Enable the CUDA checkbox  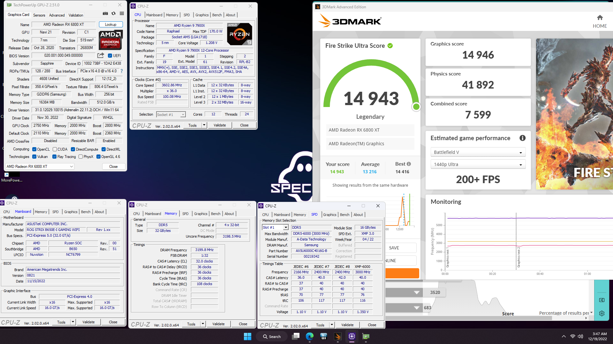point(55,149)
